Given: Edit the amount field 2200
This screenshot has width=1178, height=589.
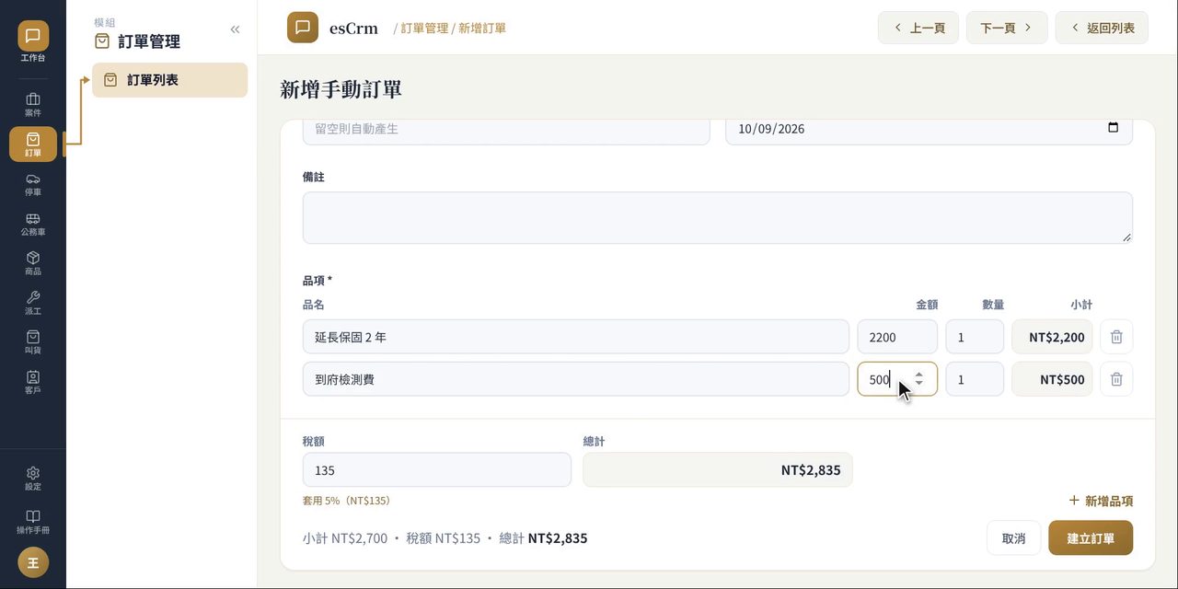Looking at the screenshot, I should coord(897,337).
